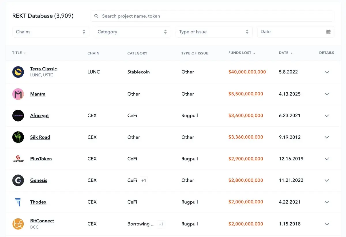The height and width of the screenshot is (237, 346).
Task: Click the Genesis logo icon
Action: point(18,180)
